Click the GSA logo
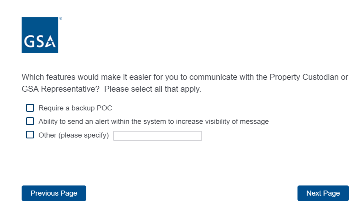 tap(40, 35)
